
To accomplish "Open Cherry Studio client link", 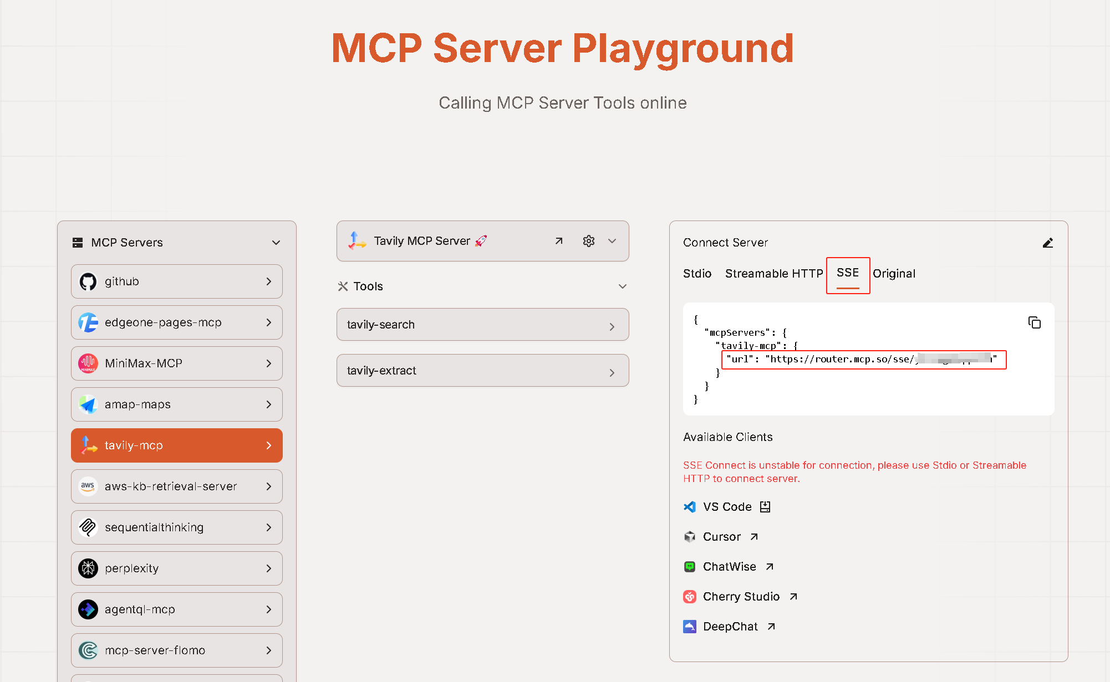I will coord(741,596).
